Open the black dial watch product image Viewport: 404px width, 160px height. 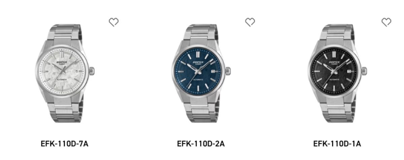click(x=337, y=73)
